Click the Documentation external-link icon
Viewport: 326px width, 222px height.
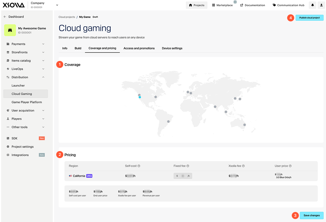coord(242,5)
